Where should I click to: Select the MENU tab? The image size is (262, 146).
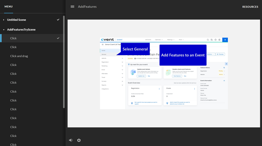[x=8, y=7]
